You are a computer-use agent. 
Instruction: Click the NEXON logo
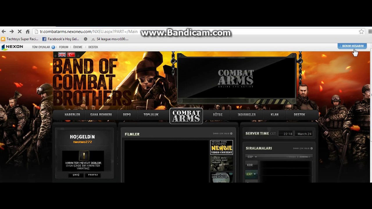coord(12,47)
